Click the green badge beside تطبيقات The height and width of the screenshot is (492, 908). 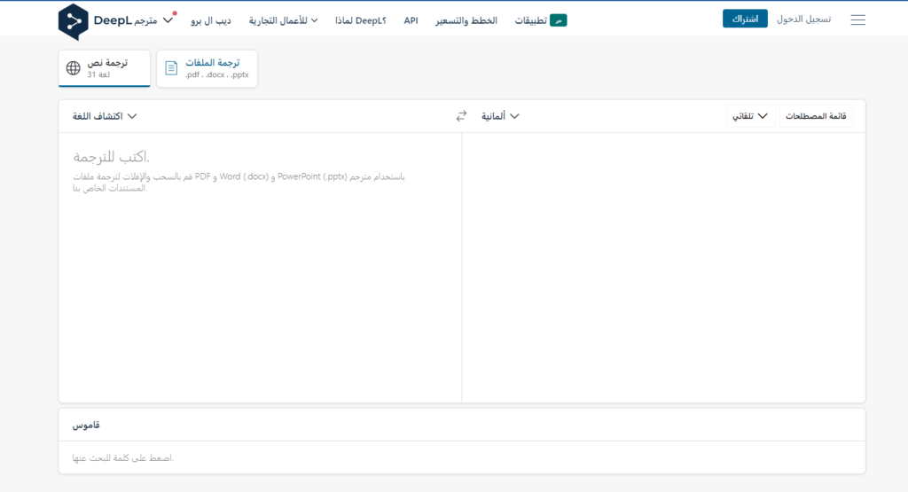[558, 20]
